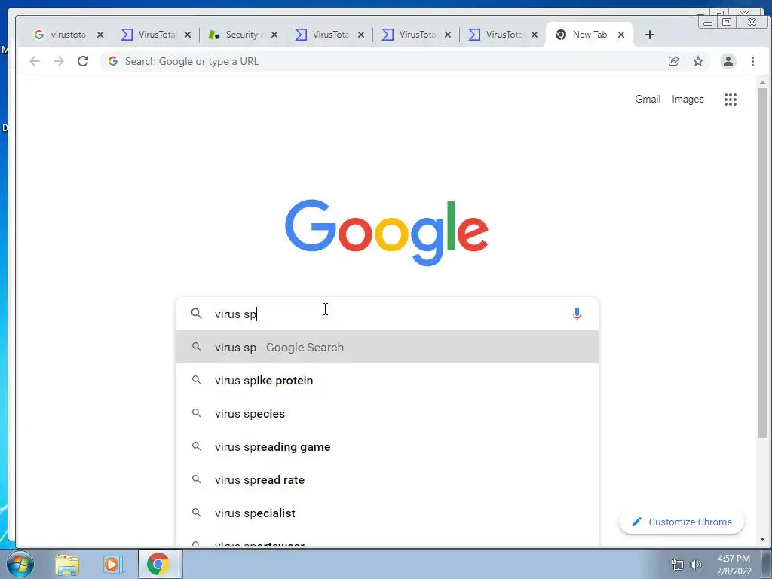Open Windows Explorer from the taskbar
The image size is (772, 579).
pyautogui.click(x=67, y=565)
